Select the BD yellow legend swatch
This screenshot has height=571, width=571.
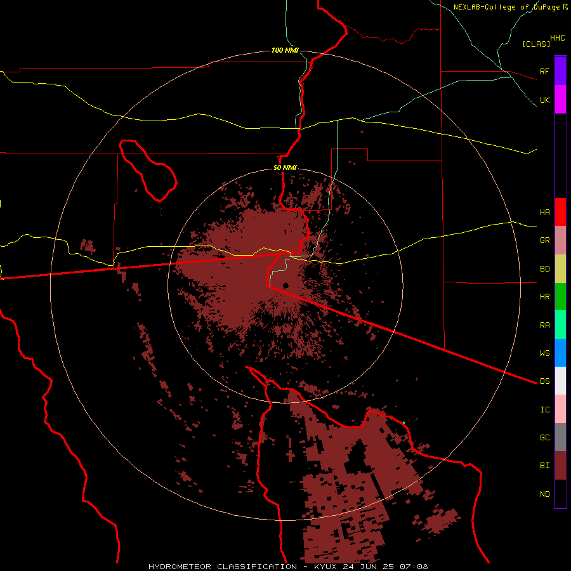[x=560, y=269]
